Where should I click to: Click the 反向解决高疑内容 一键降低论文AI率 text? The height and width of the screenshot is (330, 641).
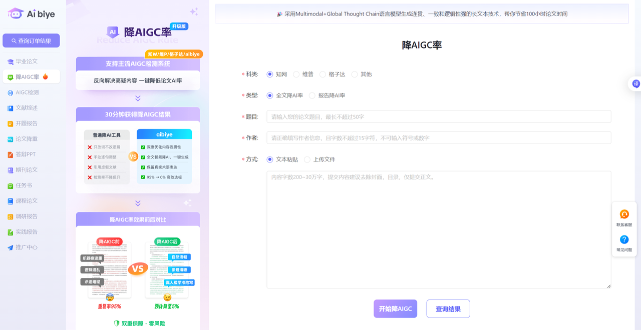[x=138, y=80]
